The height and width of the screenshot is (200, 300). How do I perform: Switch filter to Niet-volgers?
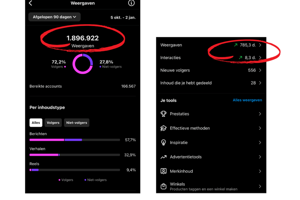pos(77,123)
